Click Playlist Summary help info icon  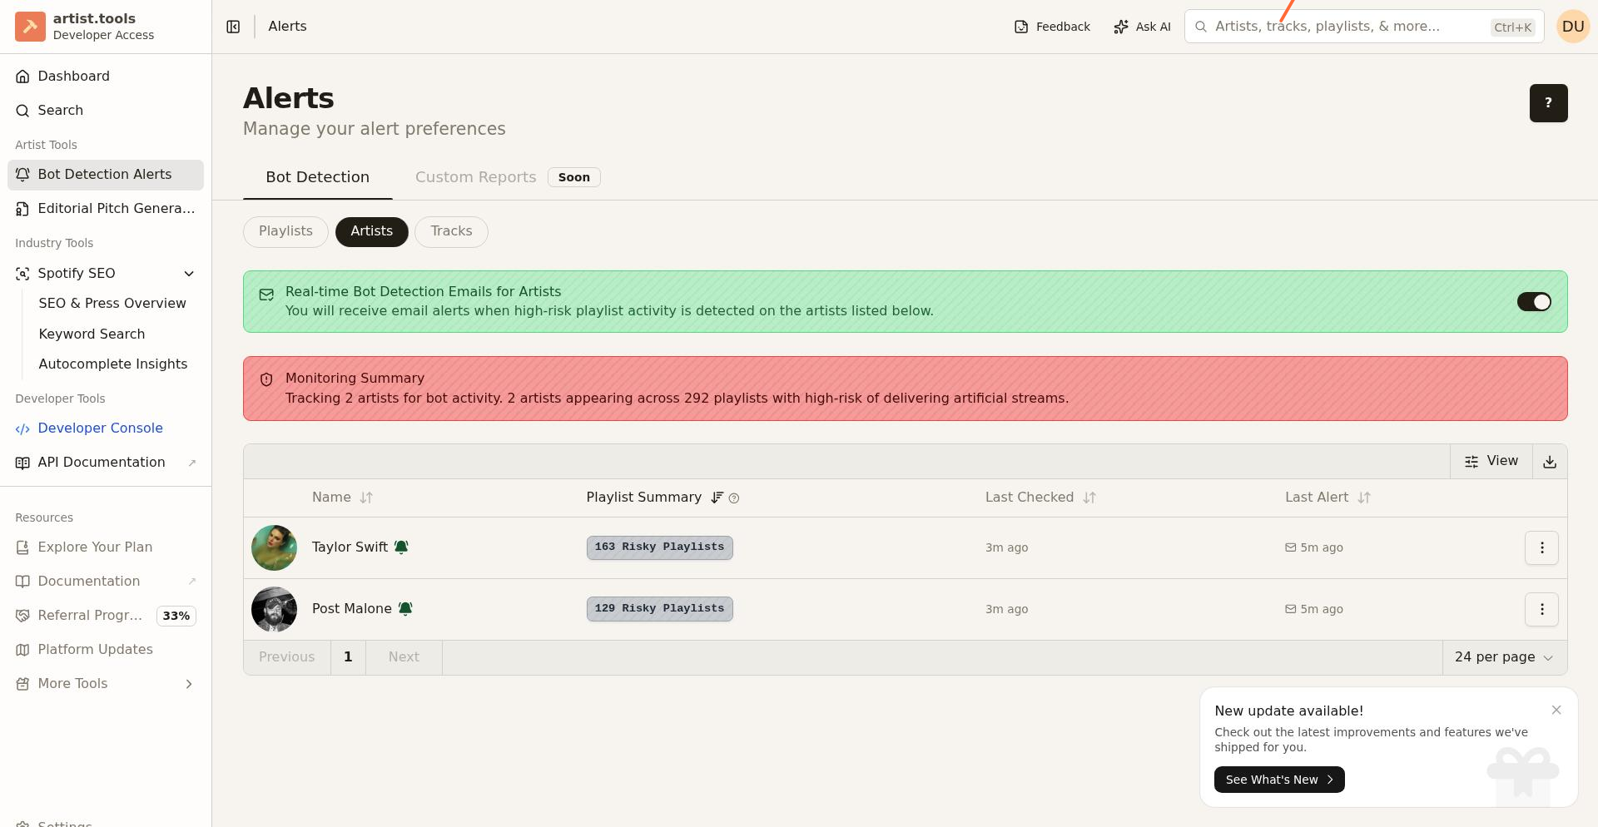point(734,498)
